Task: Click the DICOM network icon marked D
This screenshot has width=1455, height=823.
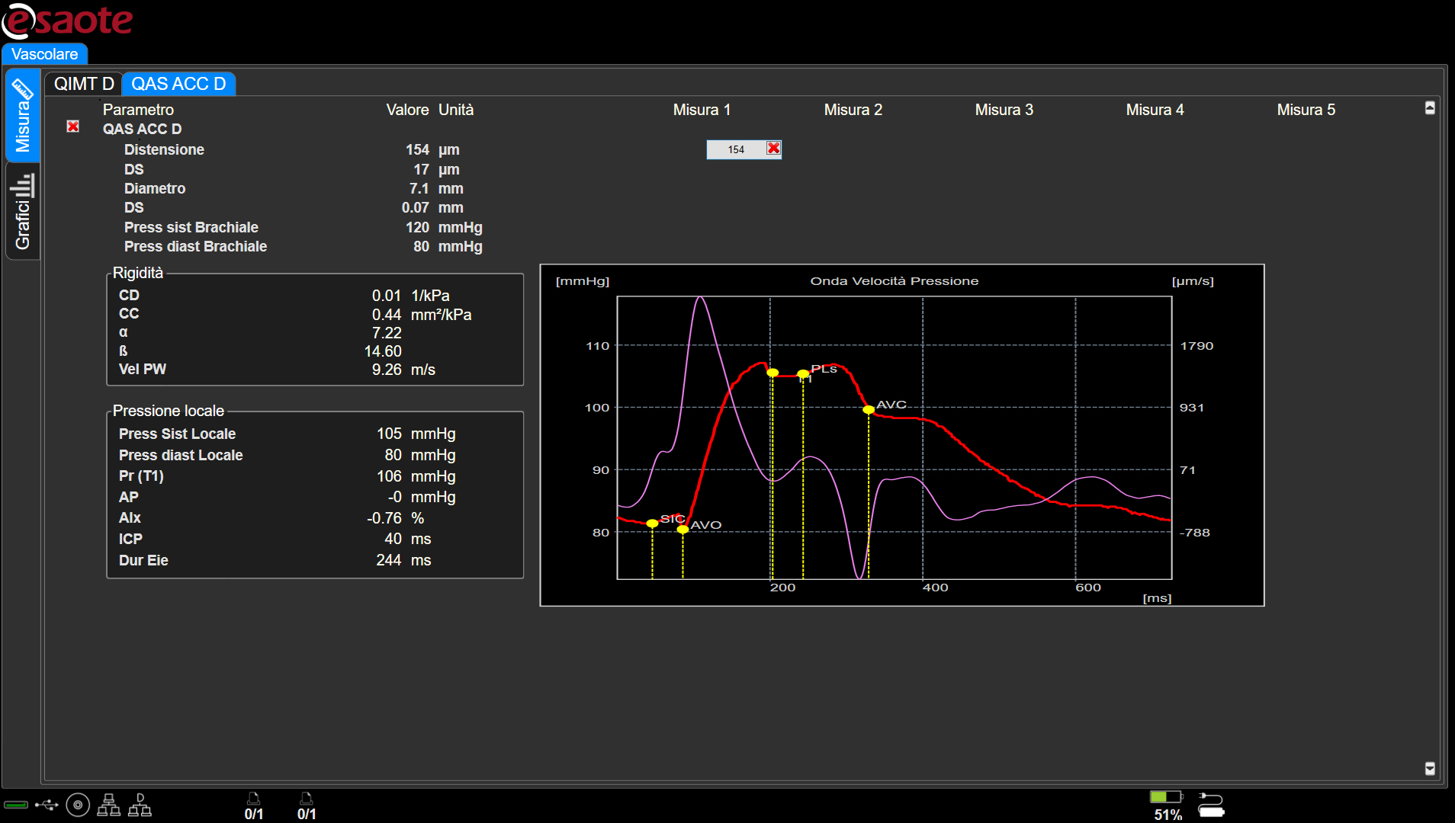Action: [x=140, y=805]
